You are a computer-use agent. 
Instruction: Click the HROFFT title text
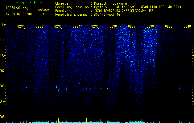(31, 2)
